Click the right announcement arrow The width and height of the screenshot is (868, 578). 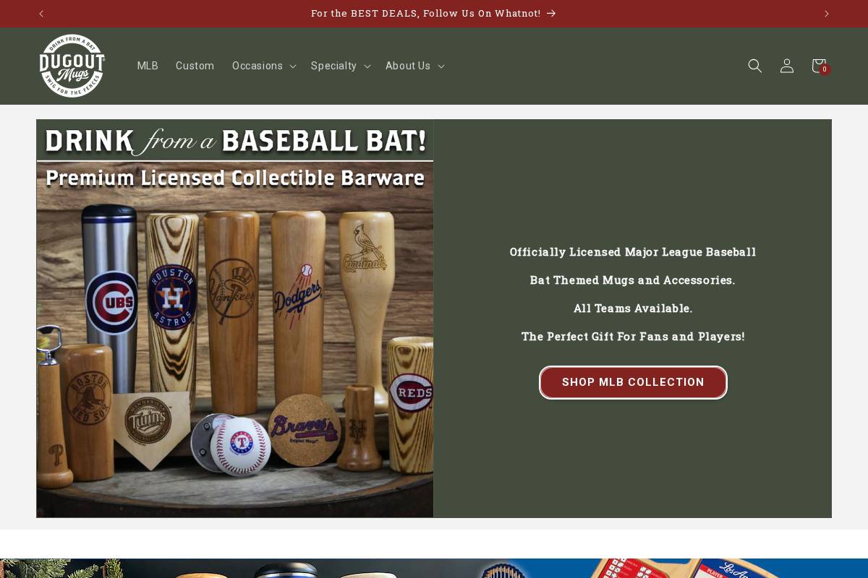tap(827, 13)
